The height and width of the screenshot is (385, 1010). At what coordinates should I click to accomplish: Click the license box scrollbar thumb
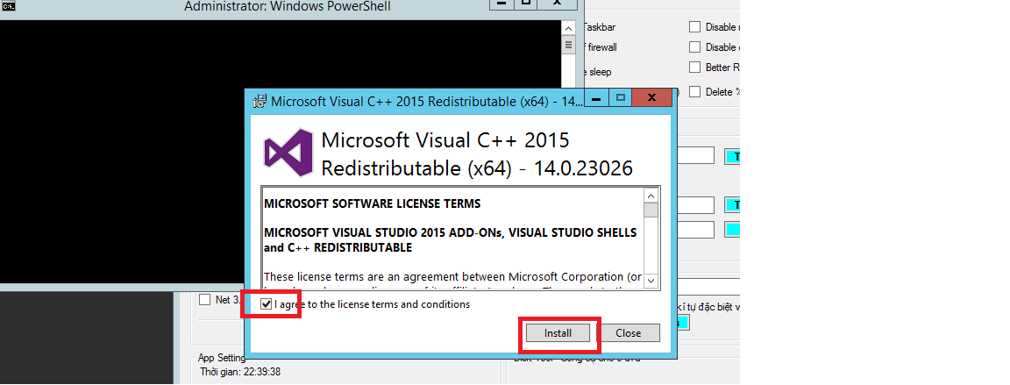pos(651,210)
